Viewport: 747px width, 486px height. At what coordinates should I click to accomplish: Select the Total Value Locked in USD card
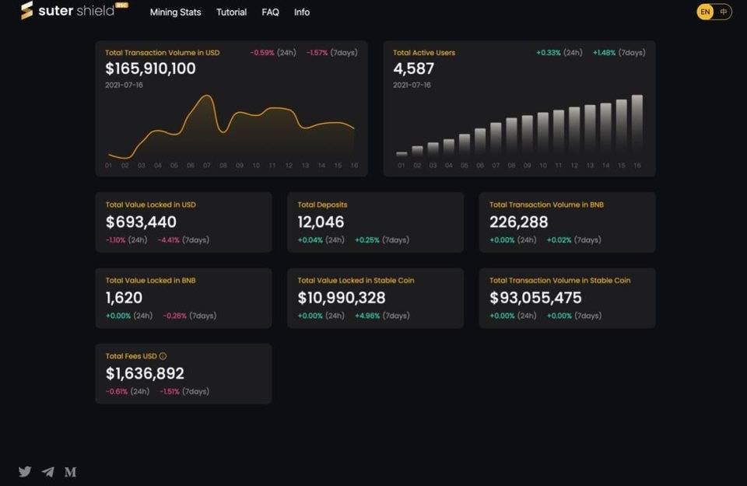(184, 222)
